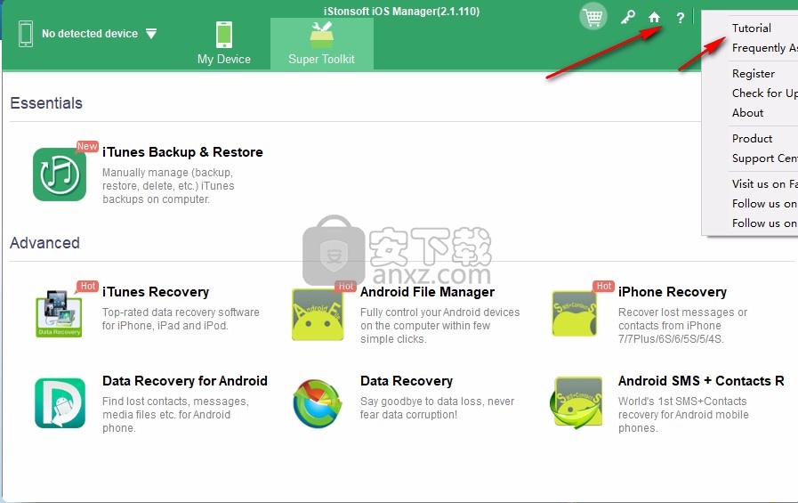The width and height of the screenshot is (798, 503).
Task: Choose Frequently Asked entry in menu
Action: [764, 48]
